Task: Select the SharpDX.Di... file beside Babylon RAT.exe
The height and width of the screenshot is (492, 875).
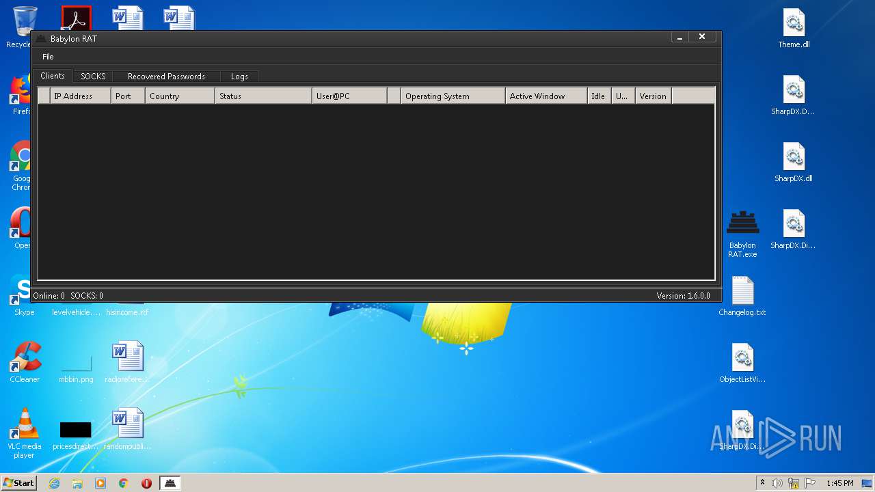Action: 794,230
